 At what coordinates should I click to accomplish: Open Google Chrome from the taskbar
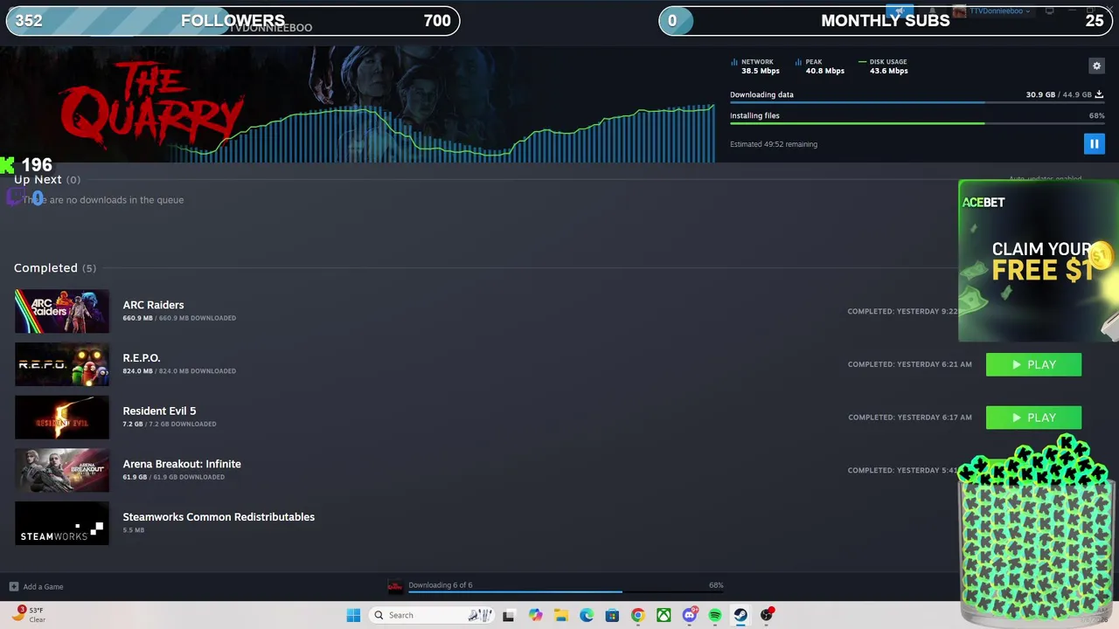(637, 615)
